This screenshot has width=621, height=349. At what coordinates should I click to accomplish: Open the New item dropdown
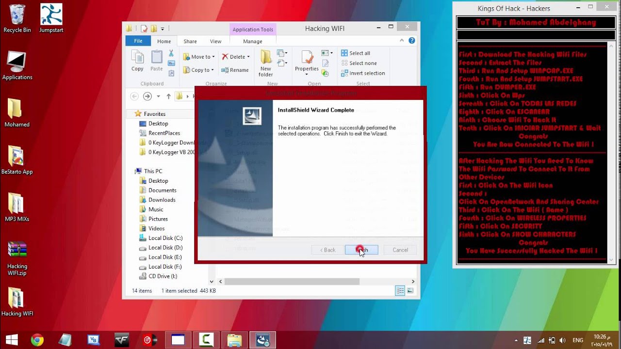tap(282, 53)
